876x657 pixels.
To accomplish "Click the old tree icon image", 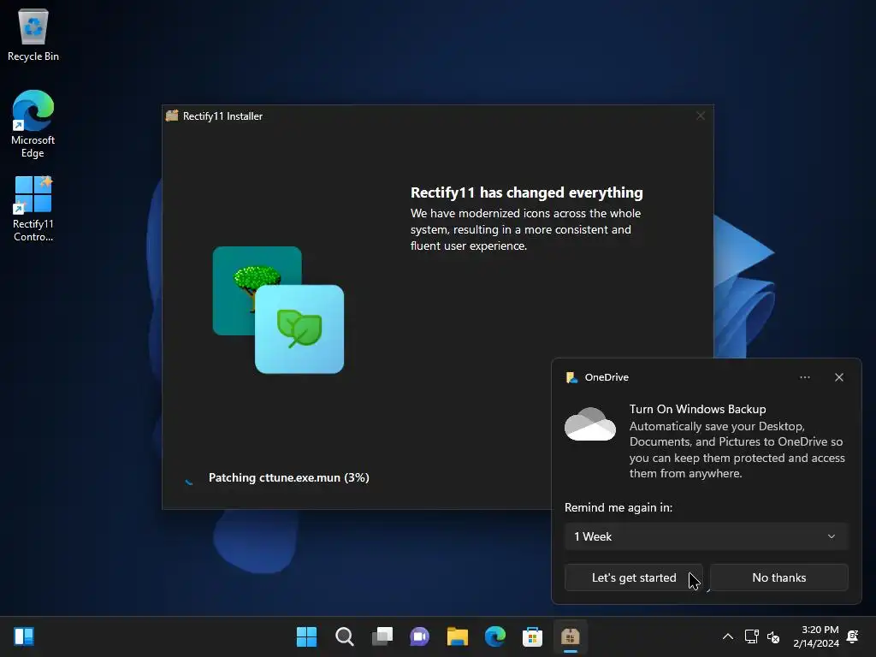I will pyautogui.click(x=240, y=280).
